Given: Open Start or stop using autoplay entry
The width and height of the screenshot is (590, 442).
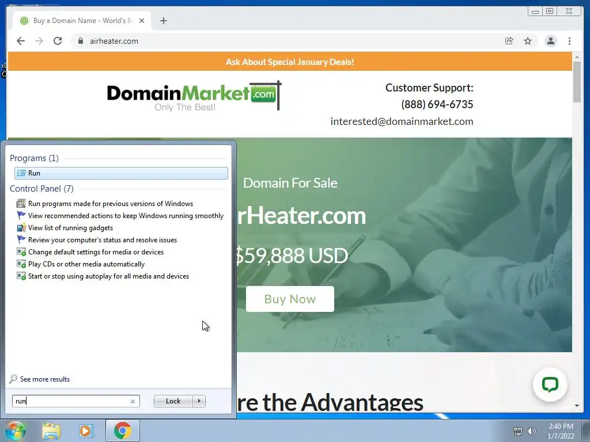Looking at the screenshot, I should (x=103, y=276).
